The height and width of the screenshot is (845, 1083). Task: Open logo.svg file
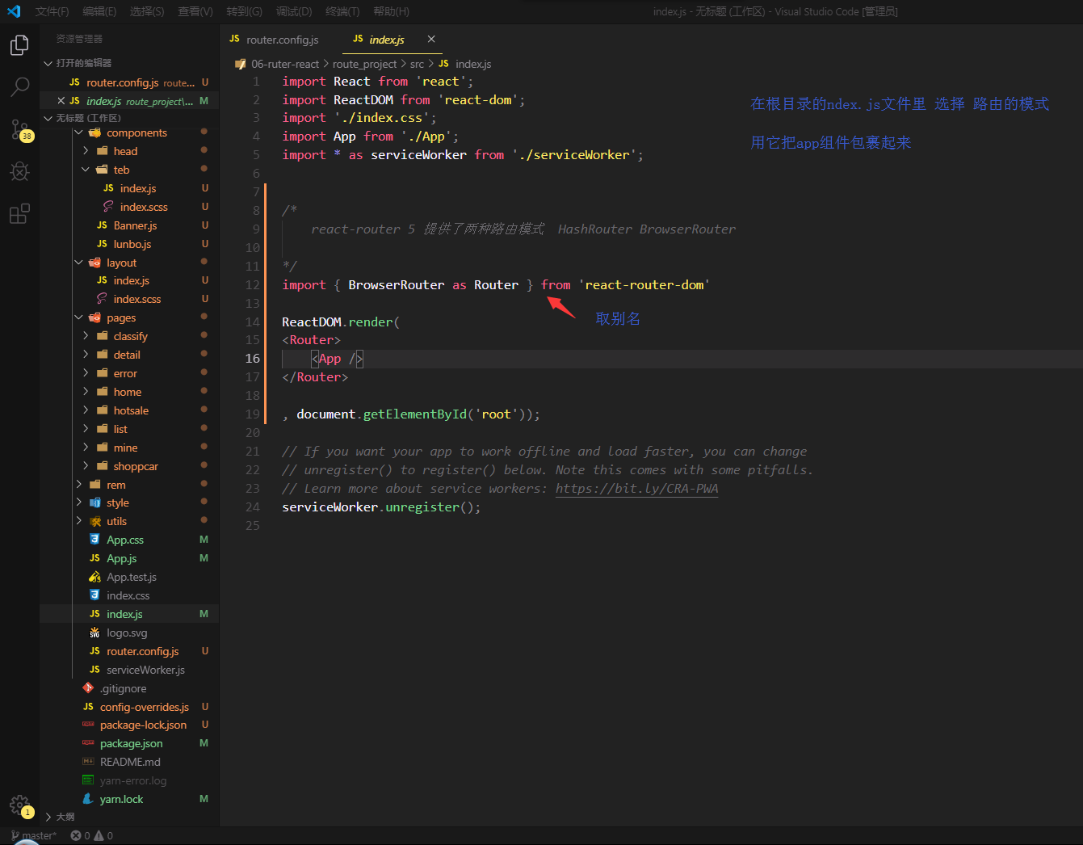tap(127, 633)
